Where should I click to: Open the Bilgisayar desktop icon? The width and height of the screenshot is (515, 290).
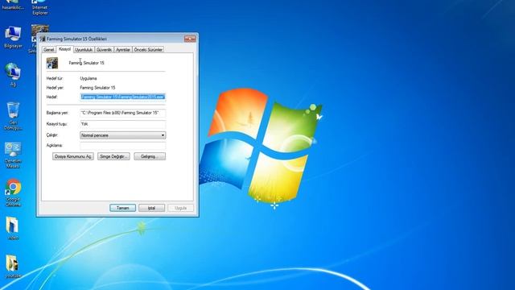coord(13,38)
